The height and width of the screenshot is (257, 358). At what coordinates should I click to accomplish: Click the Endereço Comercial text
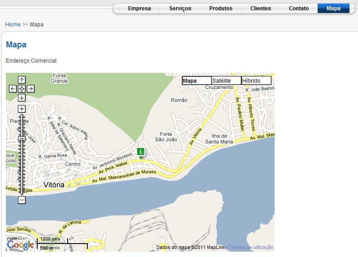pos(32,61)
